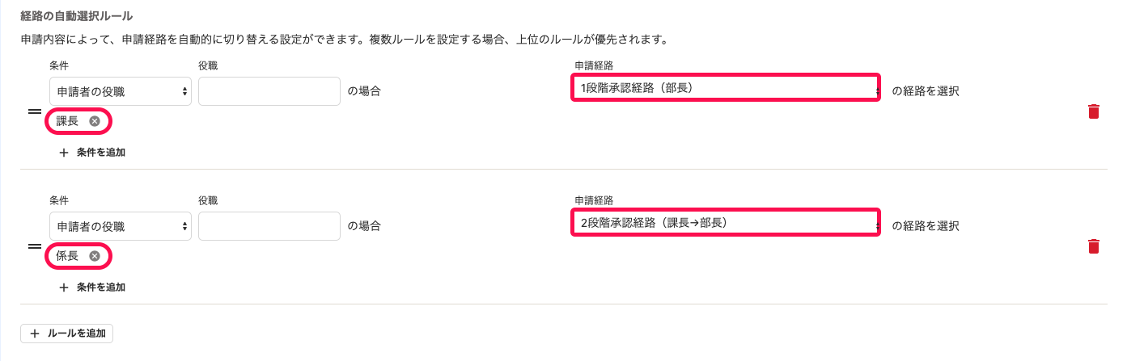Remove the 課長 tag via its x icon
The width and height of the screenshot is (1127, 361).
pos(95,121)
